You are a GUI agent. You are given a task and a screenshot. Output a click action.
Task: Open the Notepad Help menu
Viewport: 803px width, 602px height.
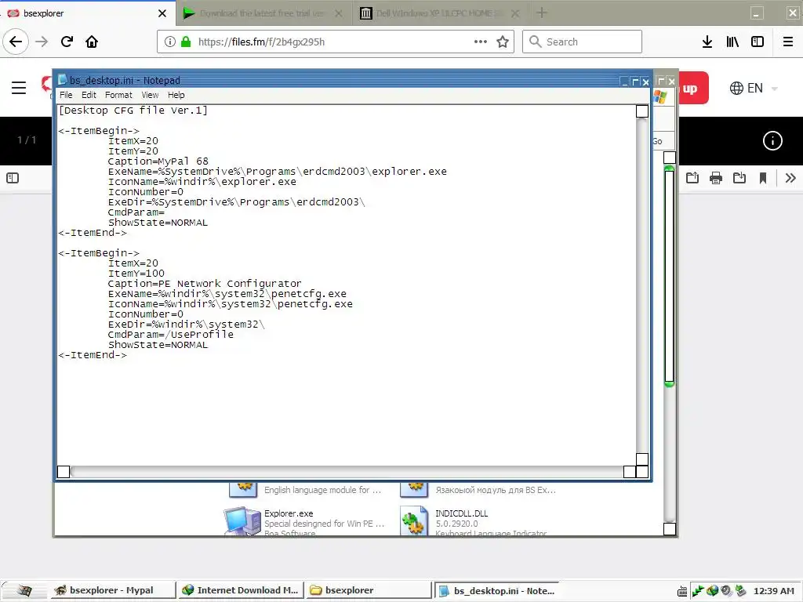click(x=176, y=95)
